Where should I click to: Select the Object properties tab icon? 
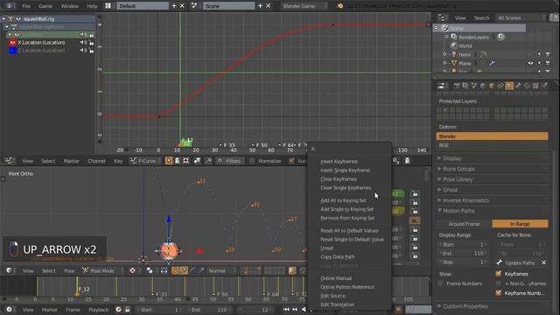click(492, 86)
